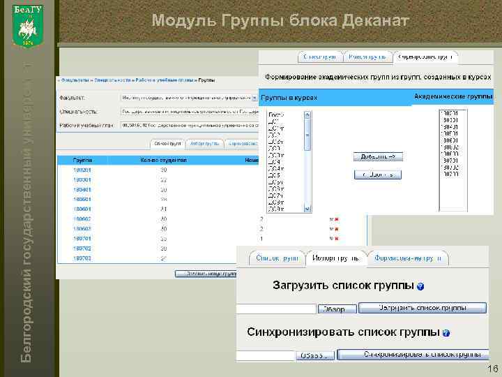Click the <- Удалить button below Добавить
The width and height of the screenshot is (502, 377).
378,175
